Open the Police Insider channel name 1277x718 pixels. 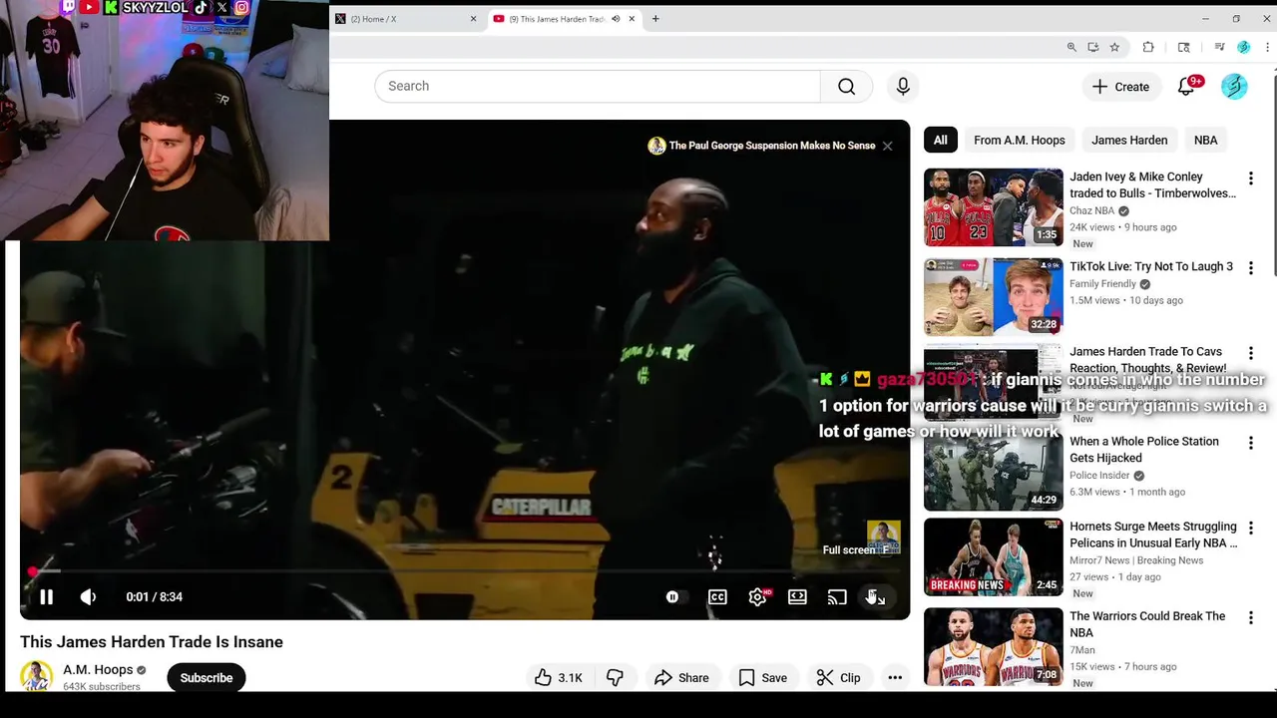tap(1099, 476)
